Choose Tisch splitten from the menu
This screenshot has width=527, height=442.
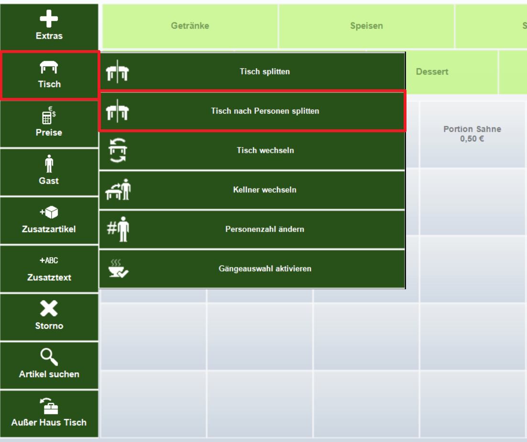tap(252, 72)
